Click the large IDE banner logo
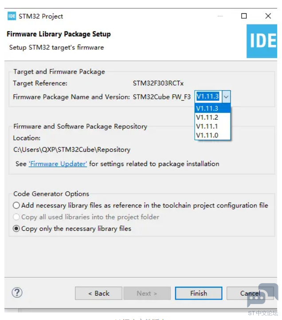Screen dimensions: 282x320 point(262,41)
